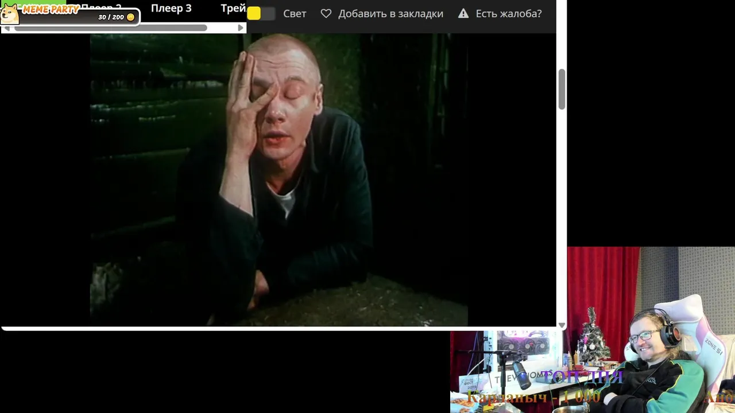Image resolution: width=735 pixels, height=413 pixels.
Task: Click Добавить в закладки link
Action: [390, 14]
